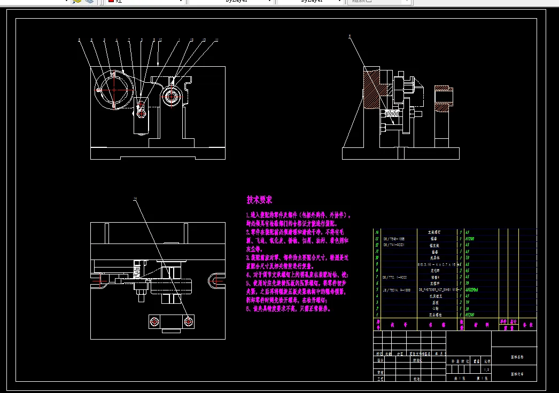Select the coil spring in the side view

tap(392, 114)
